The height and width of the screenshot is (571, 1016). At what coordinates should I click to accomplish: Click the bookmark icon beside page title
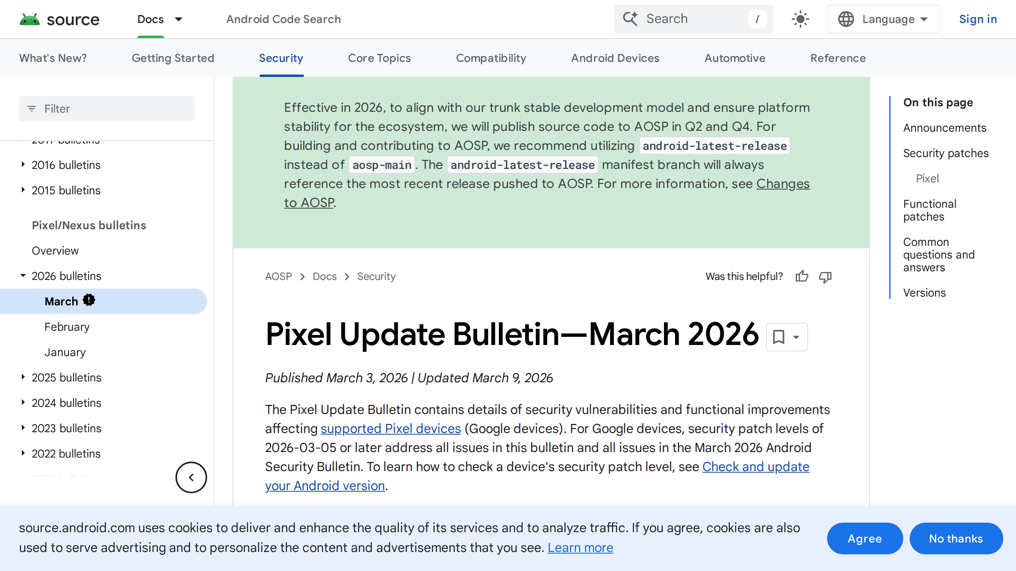coord(779,337)
